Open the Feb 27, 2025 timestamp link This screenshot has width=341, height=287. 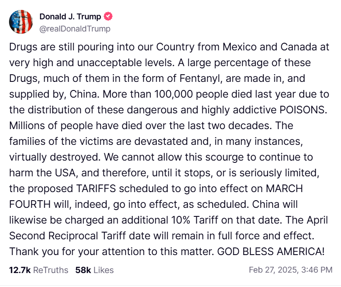point(291,270)
